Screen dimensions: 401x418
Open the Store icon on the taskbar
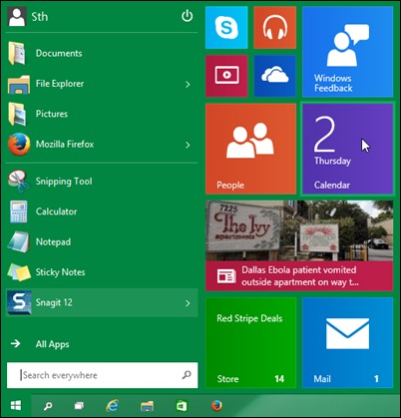pyautogui.click(x=182, y=406)
